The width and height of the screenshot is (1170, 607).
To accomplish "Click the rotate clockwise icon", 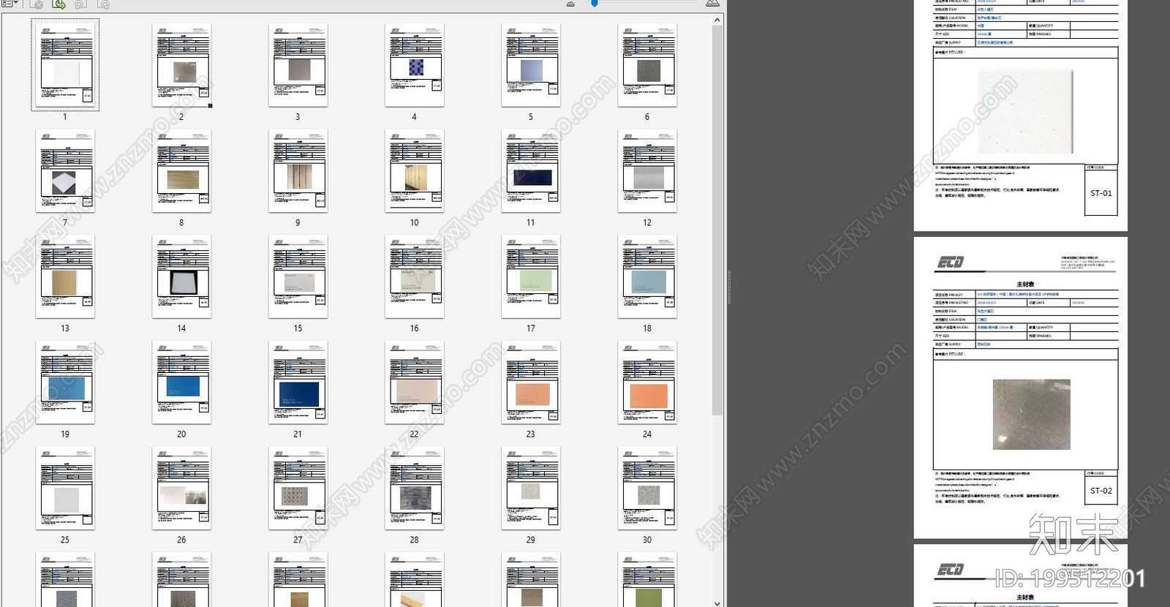I will point(104,4).
